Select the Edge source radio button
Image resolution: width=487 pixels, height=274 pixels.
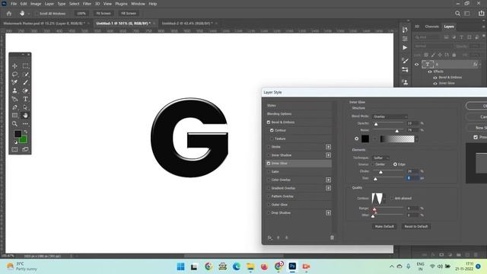pos(395,164)
